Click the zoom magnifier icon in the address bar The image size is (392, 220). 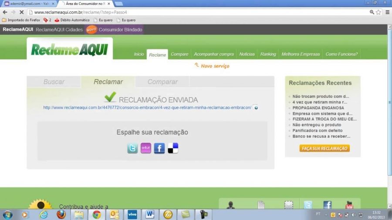(x=372, y=12)
